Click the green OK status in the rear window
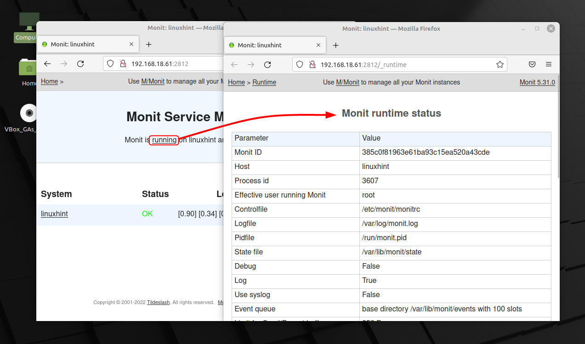 (x=147, y=214)
